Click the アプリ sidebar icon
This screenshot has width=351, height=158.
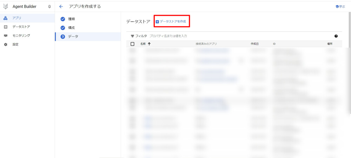pos(6,18)
